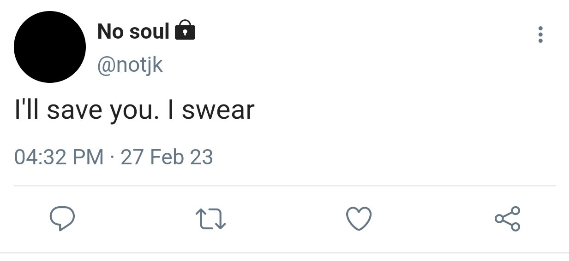
Task: Reply to the tweet via speech bubble icon
Action: [x=62, y=219]
